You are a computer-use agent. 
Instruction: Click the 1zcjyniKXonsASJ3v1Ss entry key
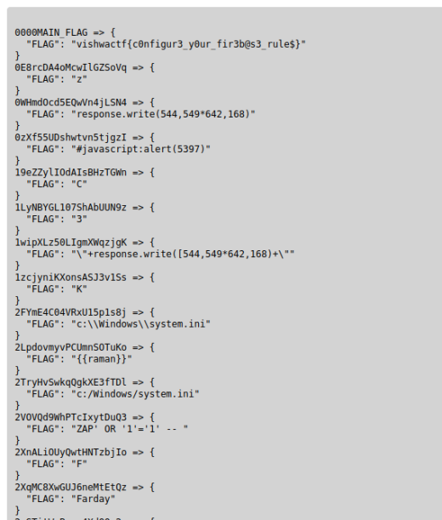71,277
